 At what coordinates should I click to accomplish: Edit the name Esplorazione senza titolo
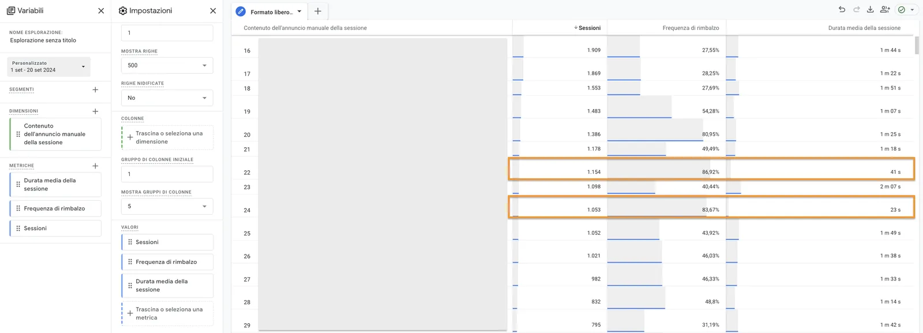[x=43, y=40]
